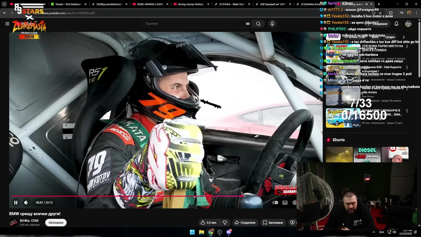The width and height of the screenshot is (421, 237).
Task: Switch to the Целувай ме tab
Action: click(x=272, y=4)
